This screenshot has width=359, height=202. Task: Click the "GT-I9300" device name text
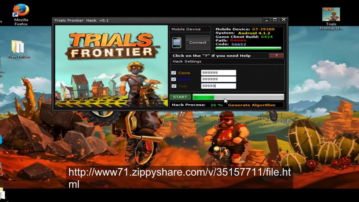click(x=263, y=29)
